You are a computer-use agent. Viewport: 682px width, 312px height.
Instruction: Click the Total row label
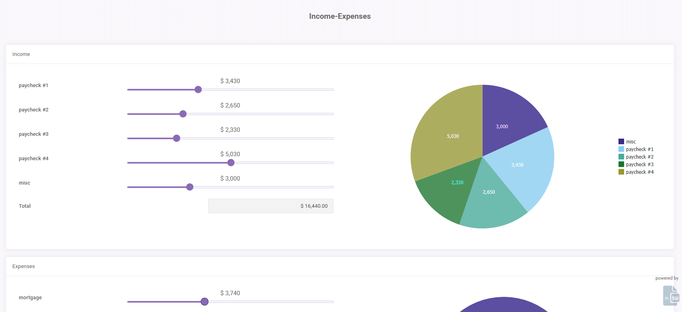point(25,206)
